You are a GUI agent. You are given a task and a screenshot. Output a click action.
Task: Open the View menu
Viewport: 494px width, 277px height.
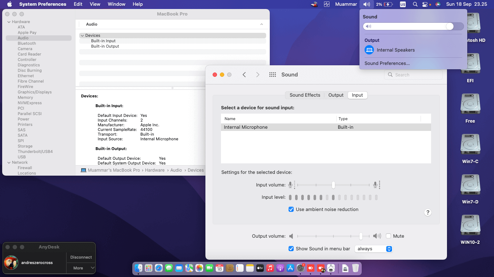click(x=95, y=4)
